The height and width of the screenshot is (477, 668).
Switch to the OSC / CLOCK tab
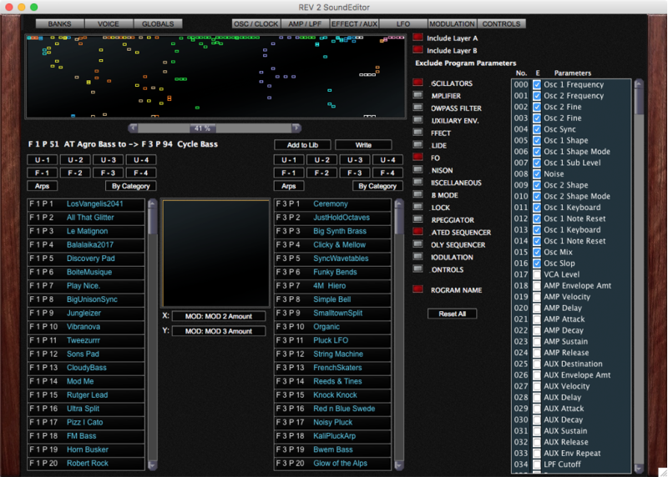pos(257,24)
